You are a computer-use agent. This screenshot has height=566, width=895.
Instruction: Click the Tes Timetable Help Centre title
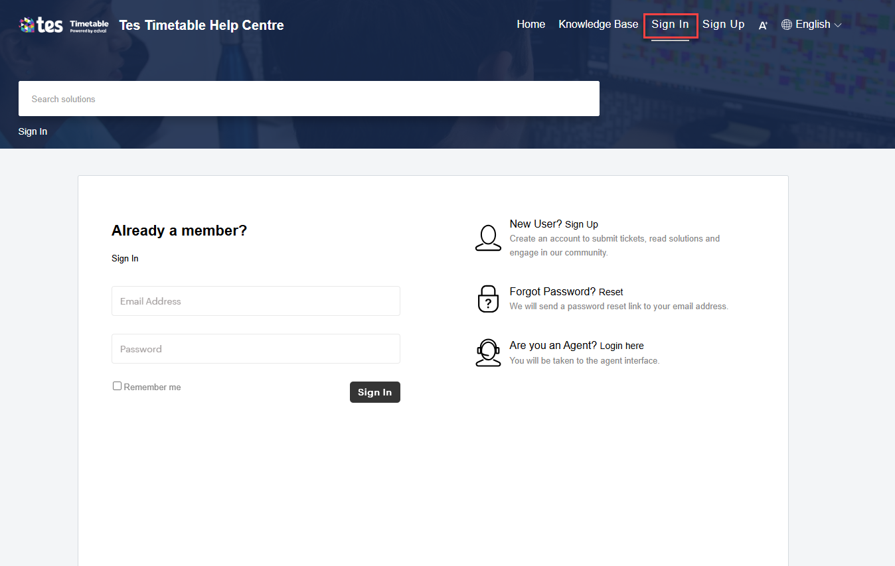coord(202,25)
